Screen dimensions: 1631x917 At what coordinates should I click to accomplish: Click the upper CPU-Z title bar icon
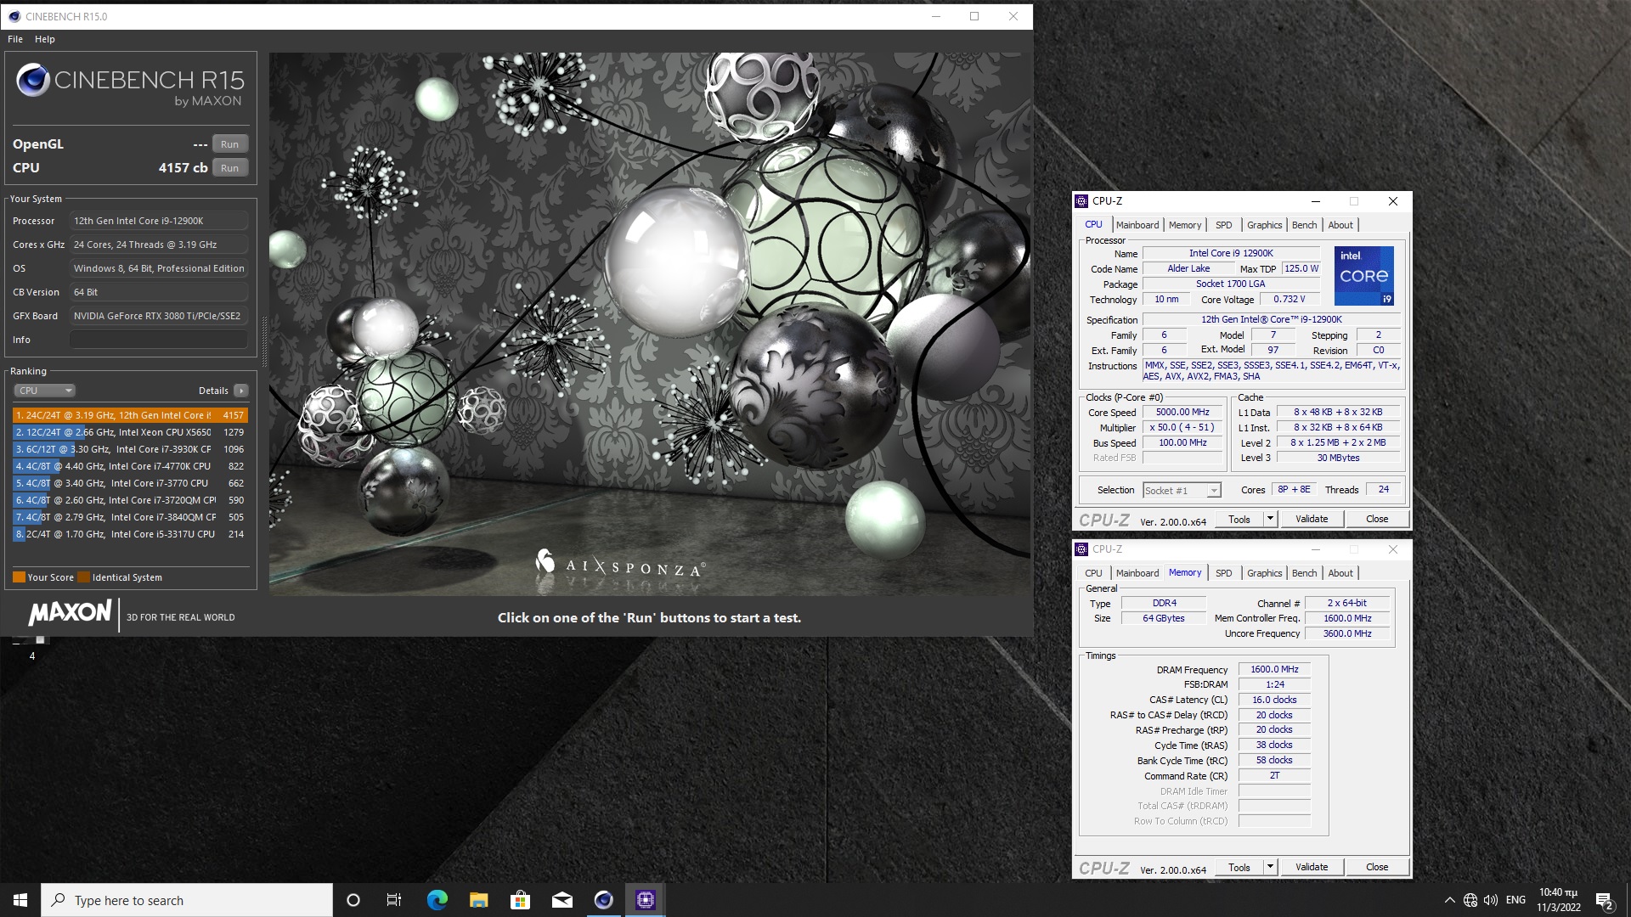(x=1081, y=201)
